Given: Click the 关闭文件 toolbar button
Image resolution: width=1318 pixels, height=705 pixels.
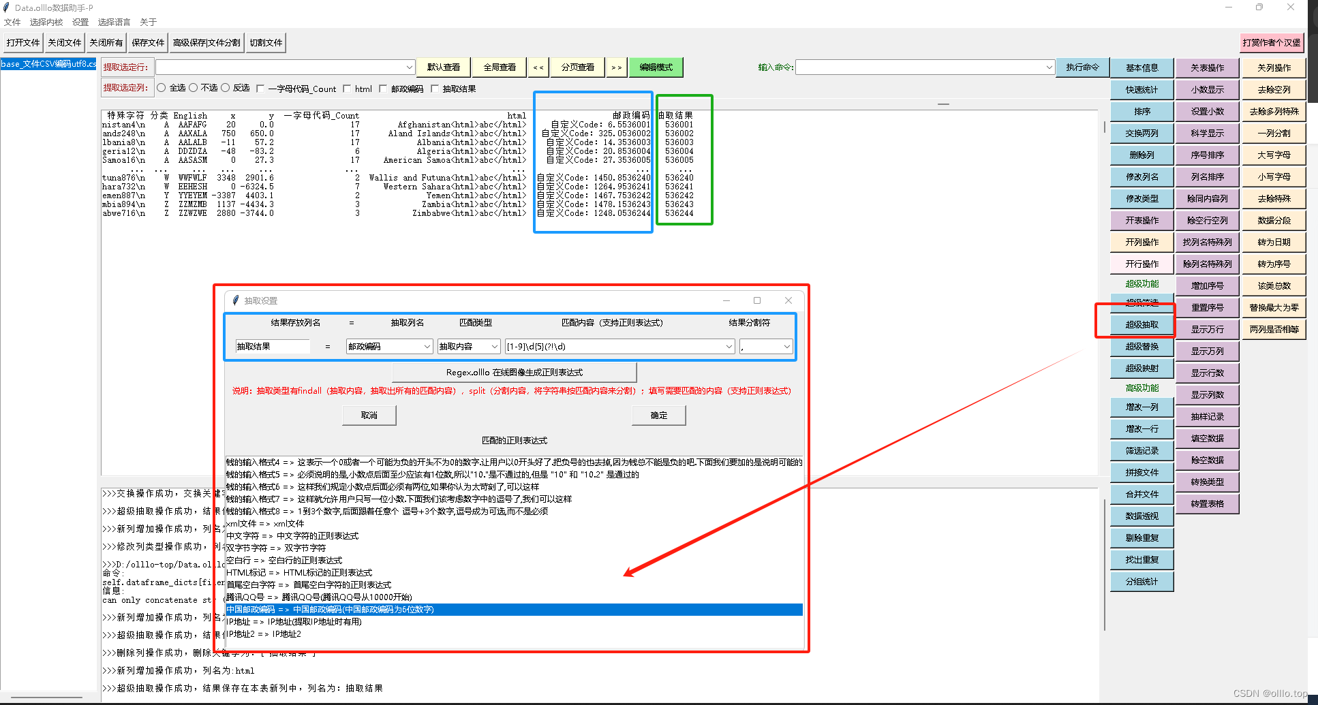Looking at the screenshot, I should click(65, 43).
